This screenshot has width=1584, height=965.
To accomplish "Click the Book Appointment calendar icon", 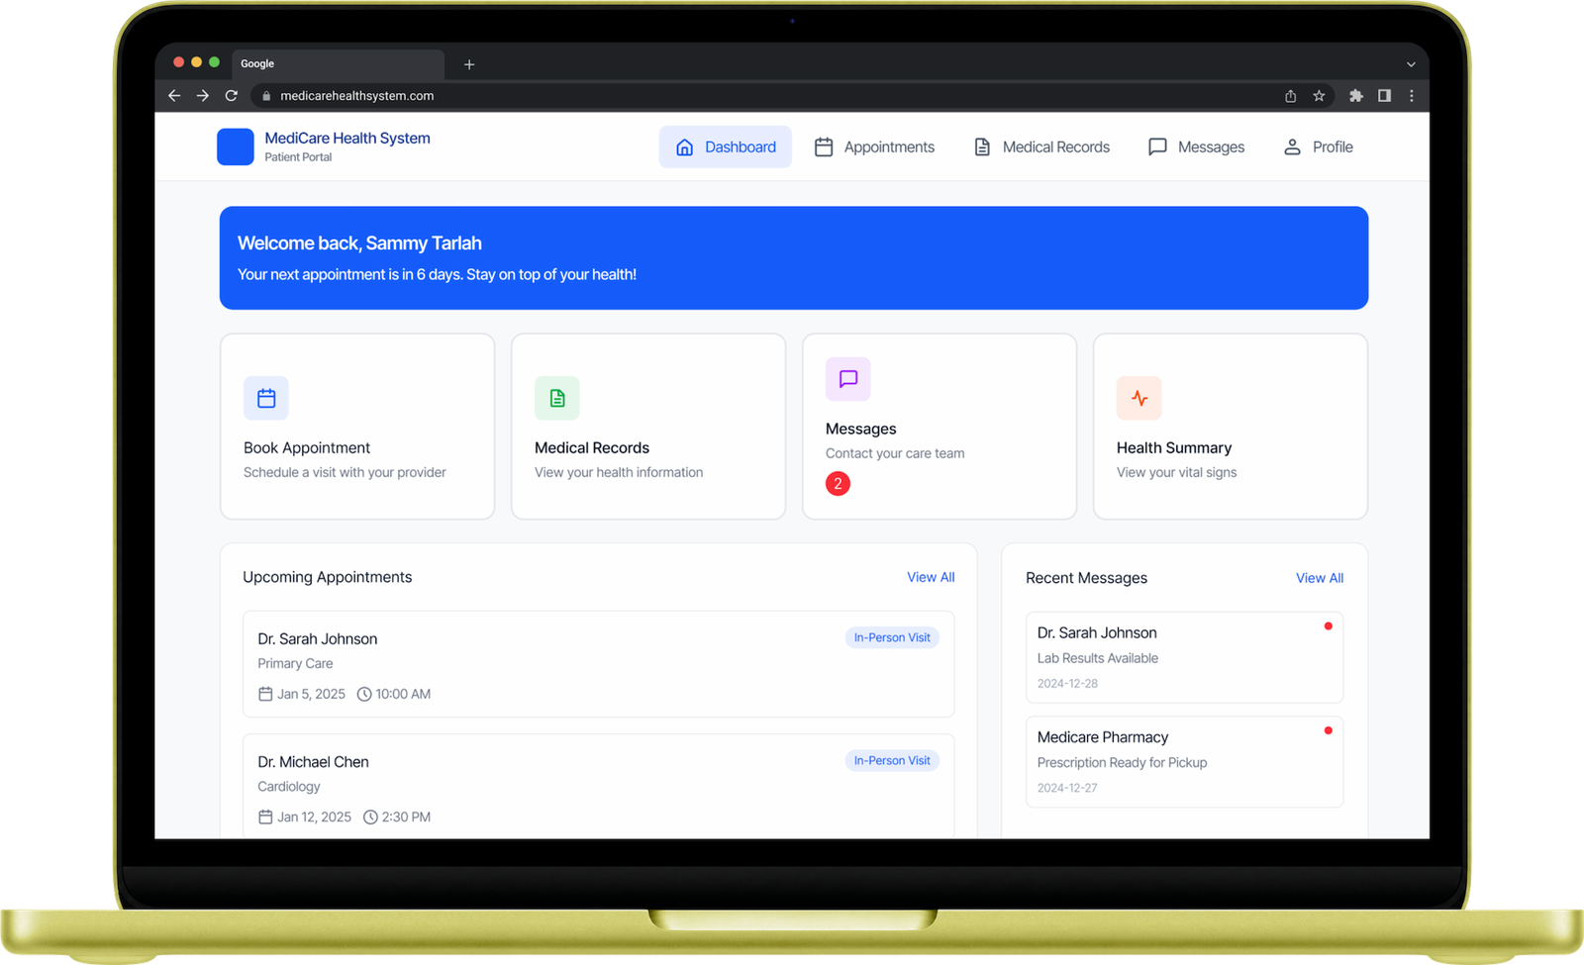I will click(266, 398).
